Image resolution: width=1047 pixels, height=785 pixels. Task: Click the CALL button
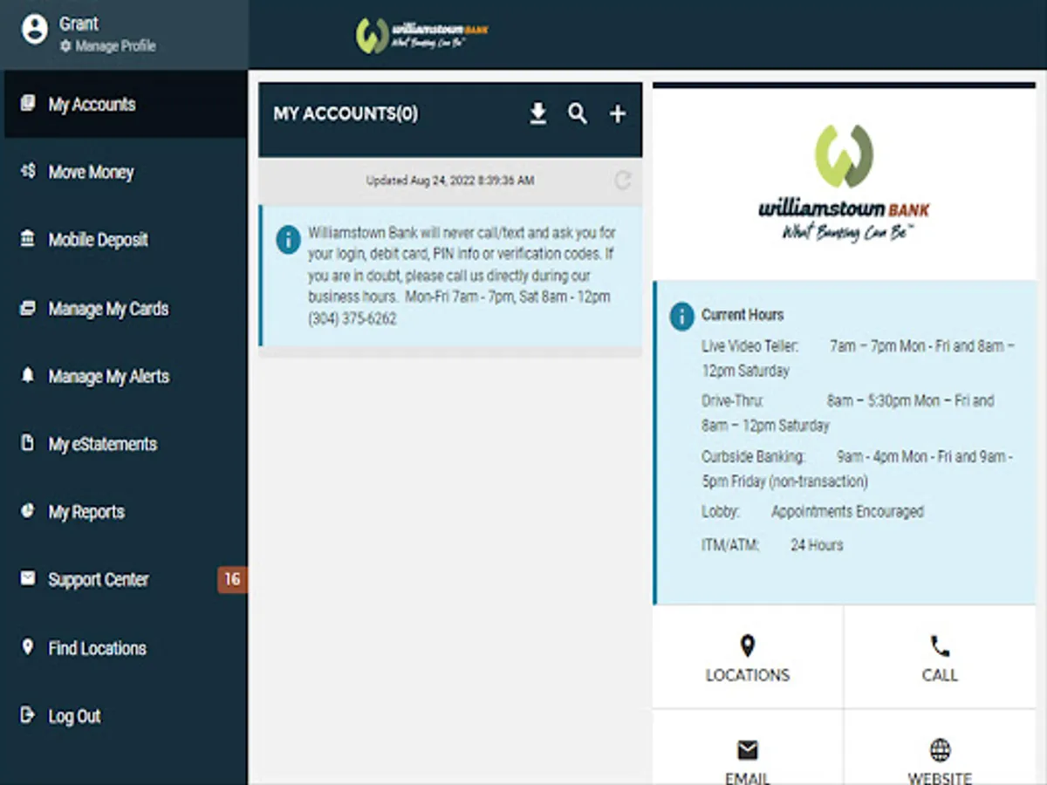pos(940,658)
